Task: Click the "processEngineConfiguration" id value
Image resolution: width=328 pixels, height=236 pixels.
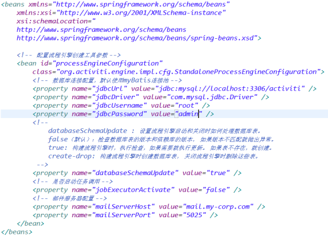Action: (107, 63)
